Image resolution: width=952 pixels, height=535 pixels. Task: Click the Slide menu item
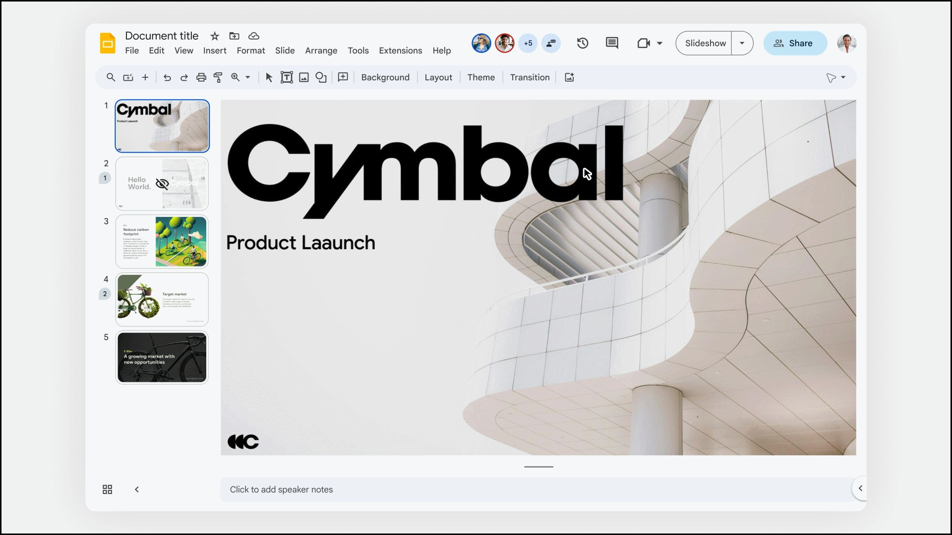[x=285, y=51]
